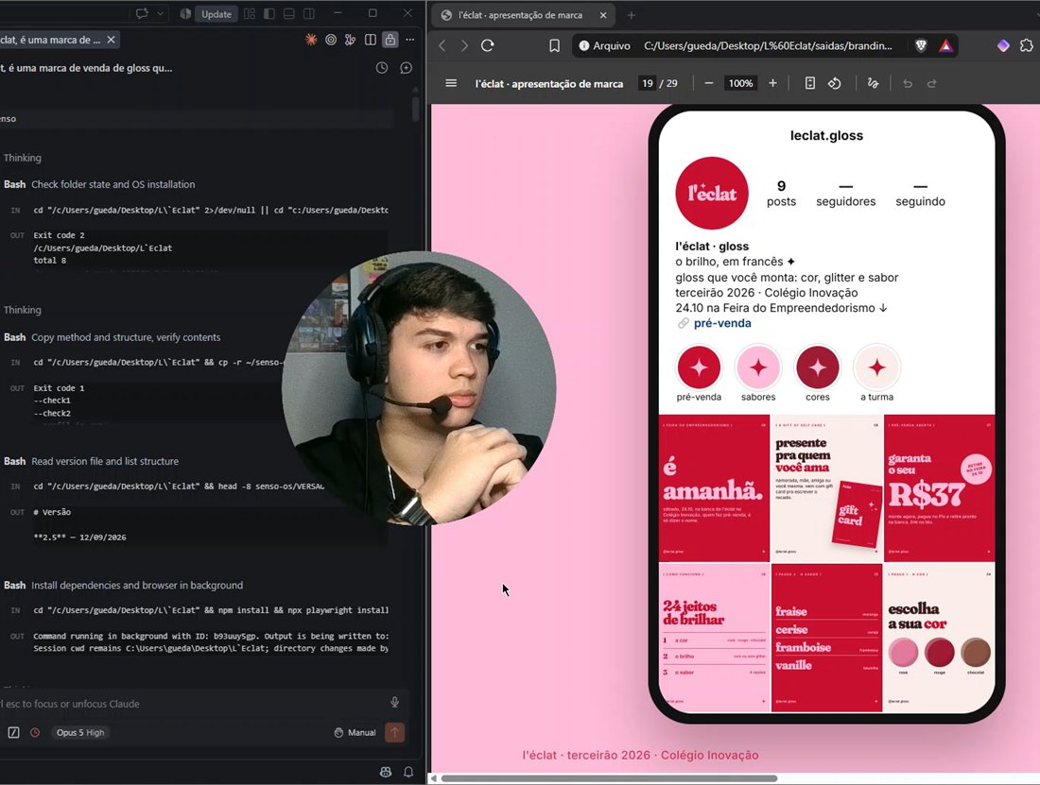Screen dimensions: 1040x785
Task: Toggle the bottom panel layout icon
Action: point(289,14)
